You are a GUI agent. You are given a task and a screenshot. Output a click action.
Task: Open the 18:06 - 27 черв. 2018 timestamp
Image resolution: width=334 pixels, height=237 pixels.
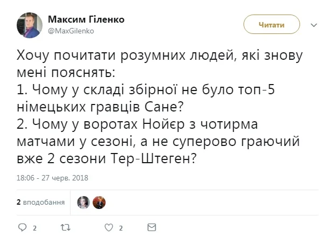52,178
